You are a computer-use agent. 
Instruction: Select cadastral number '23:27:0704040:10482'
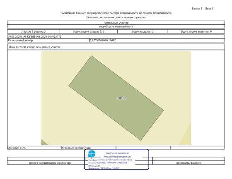pyautogui.click(x=103, y=41)
